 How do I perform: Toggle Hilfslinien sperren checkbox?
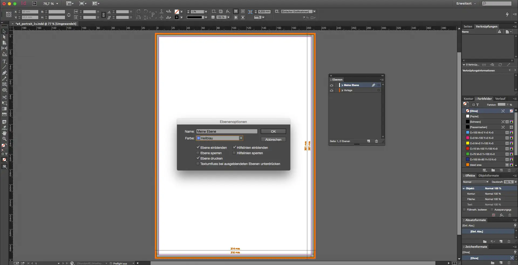234,153
